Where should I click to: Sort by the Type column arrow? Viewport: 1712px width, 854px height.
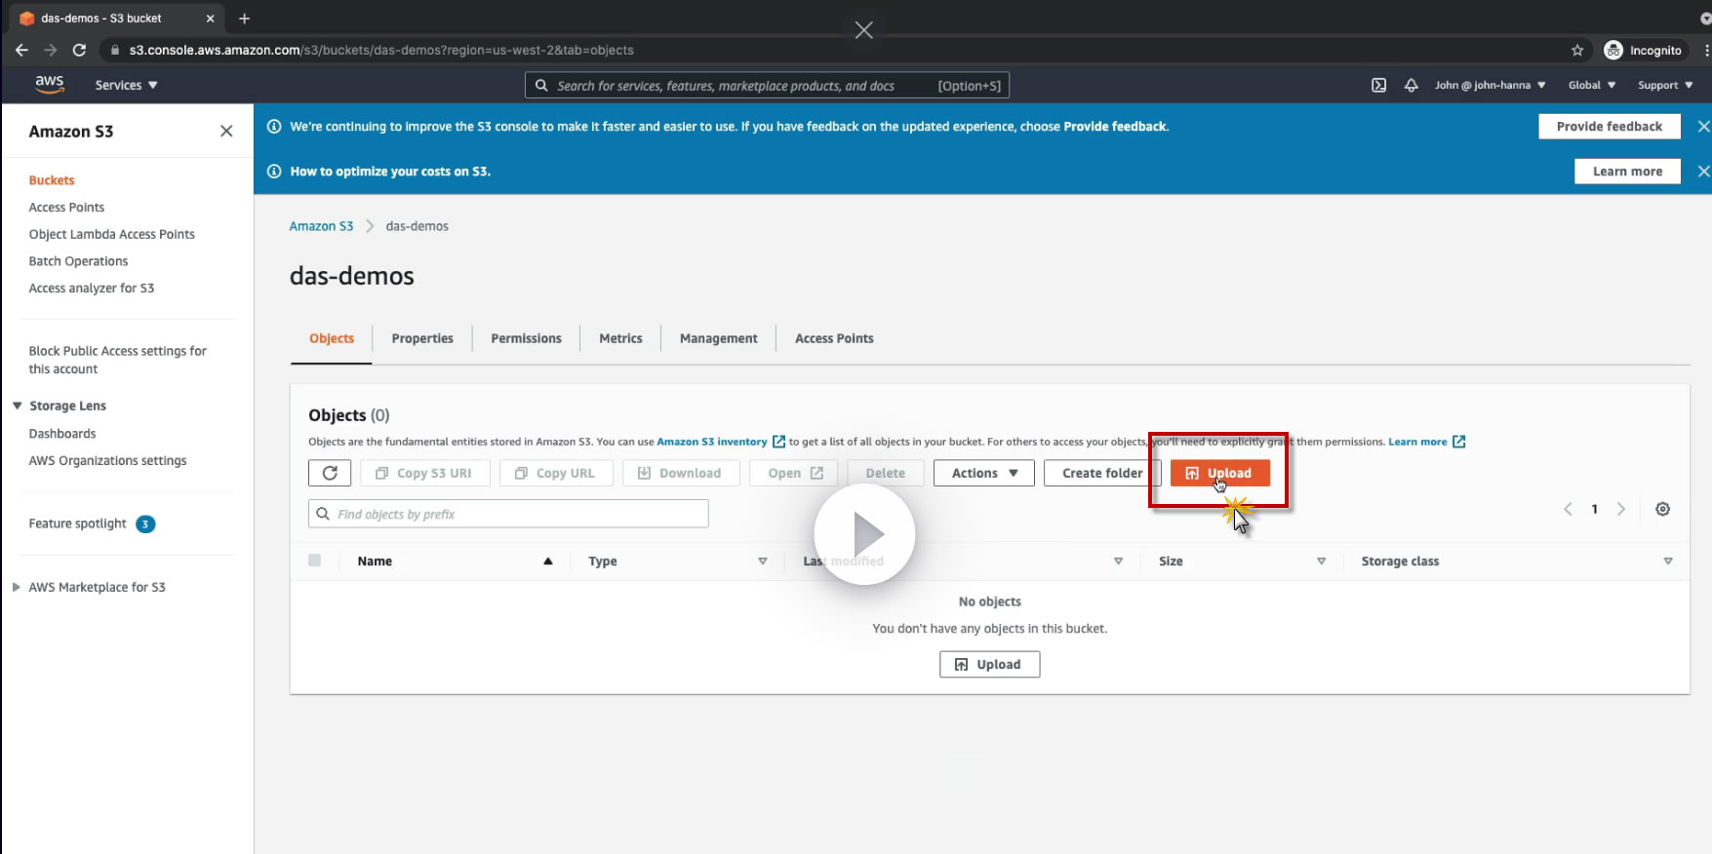(763, 561)
